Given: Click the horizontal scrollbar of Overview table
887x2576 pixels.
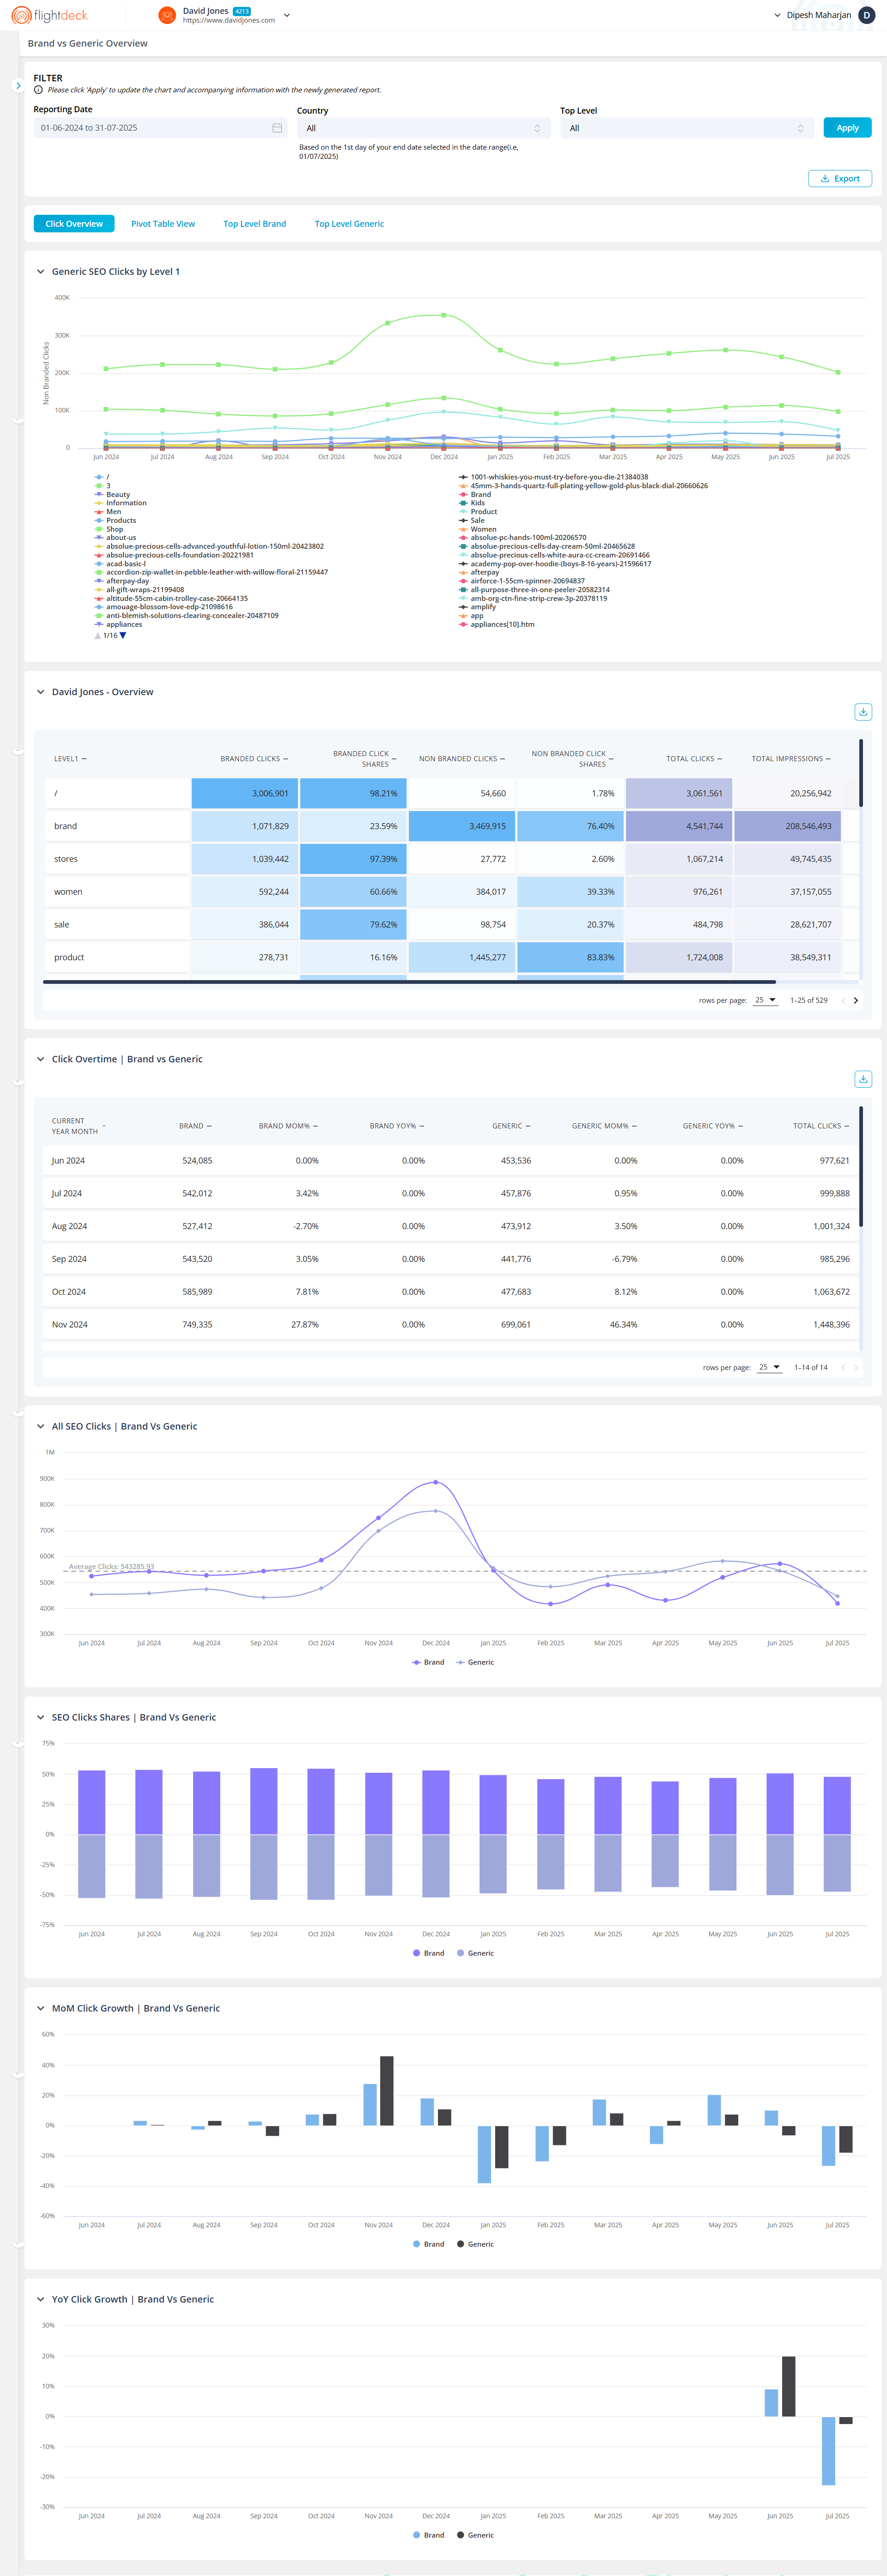Looking at the screenshot, I should click(x=409, y=982).
